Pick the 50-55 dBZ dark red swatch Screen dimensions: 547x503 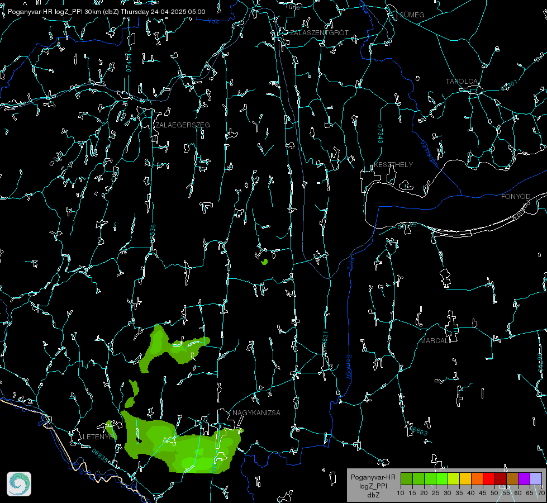tap(501, 478)
